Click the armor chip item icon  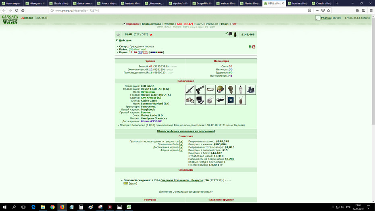(x=230, y=100)
